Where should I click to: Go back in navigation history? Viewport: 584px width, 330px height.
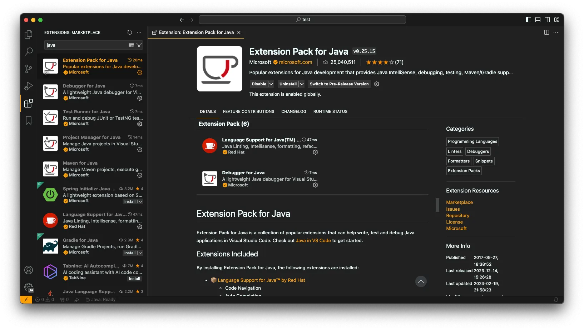182,20
